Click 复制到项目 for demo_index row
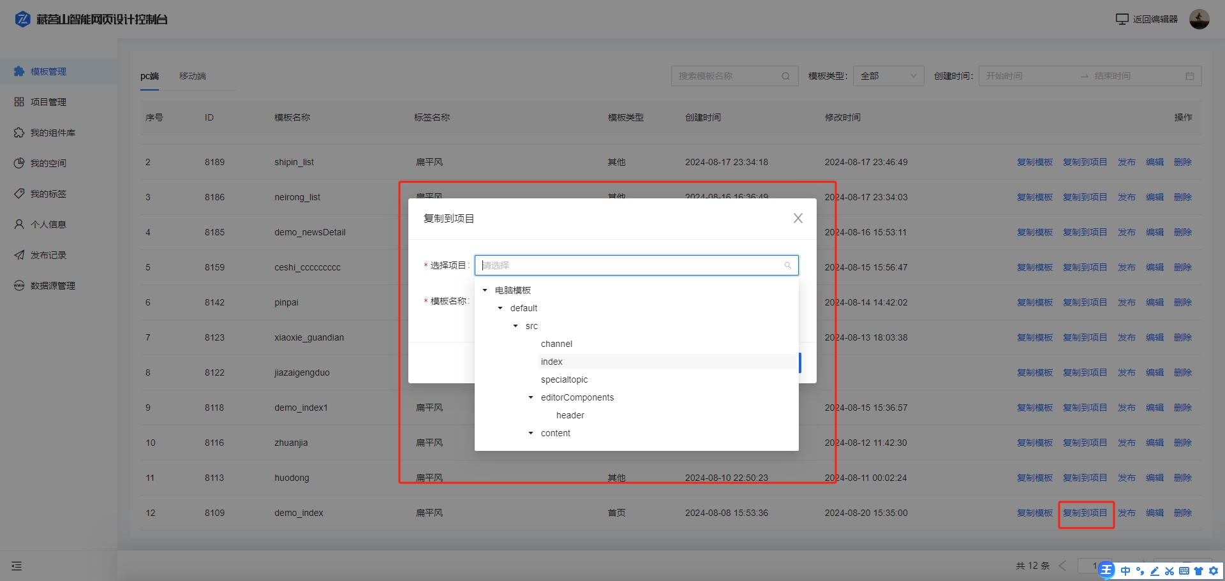The width and height of the screenshot is (1225, 581). 1085,513
